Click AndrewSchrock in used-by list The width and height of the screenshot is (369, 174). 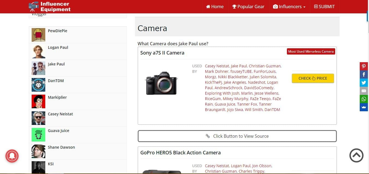(x=228, y=88)
